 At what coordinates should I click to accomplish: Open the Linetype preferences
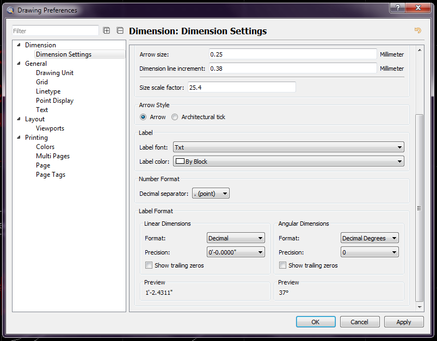click(x=48, y=91)
